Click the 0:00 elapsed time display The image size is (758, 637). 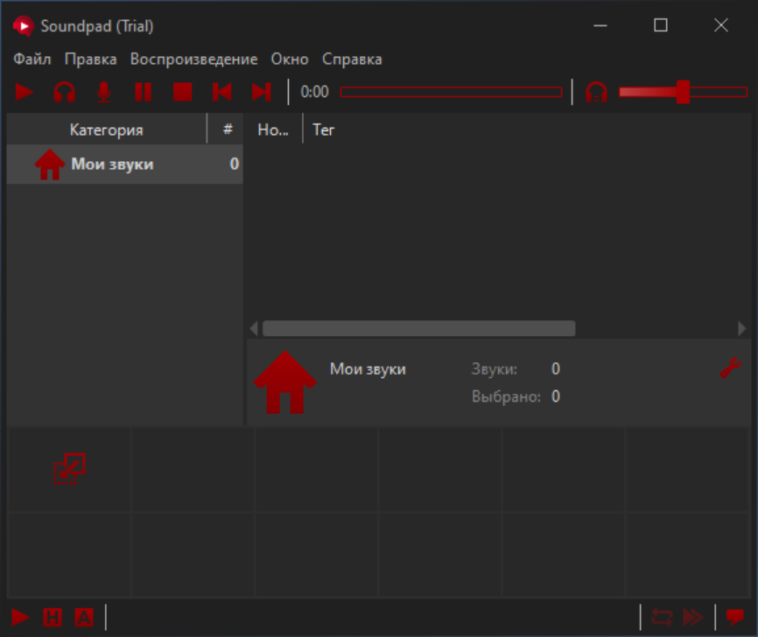pos(314,92)
